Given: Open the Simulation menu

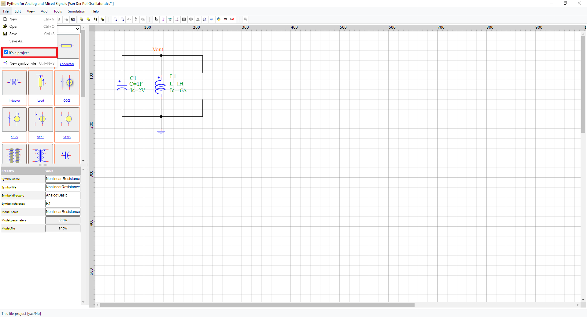Looking at the screenshot, I should pos(76,11).
